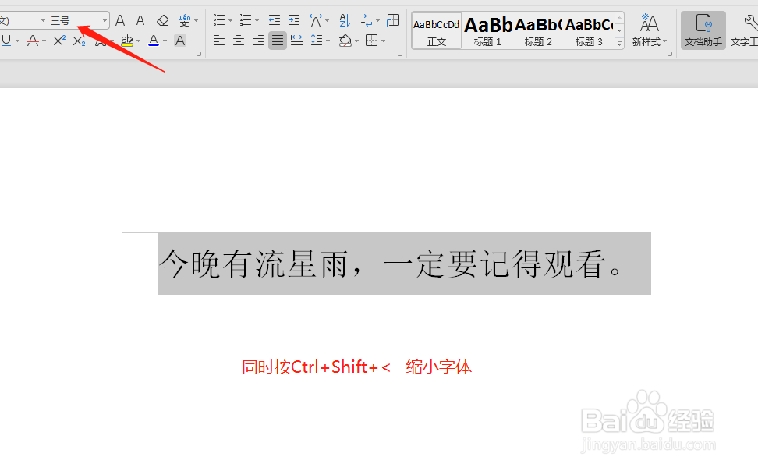Toggle underline formatting
The width and height of the screenshot is (758, 471).
7,41
